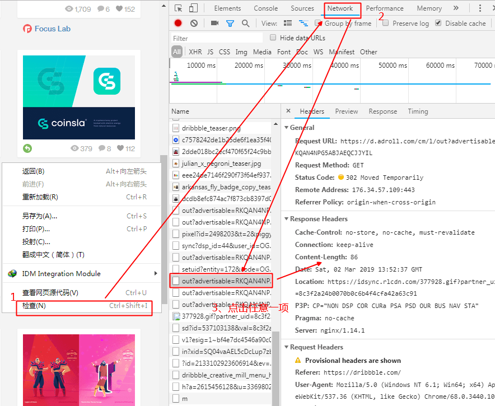This screenshot has height=406, width=495.
Task: Enable the Preserve log checkbox
Action: [385, 24]
